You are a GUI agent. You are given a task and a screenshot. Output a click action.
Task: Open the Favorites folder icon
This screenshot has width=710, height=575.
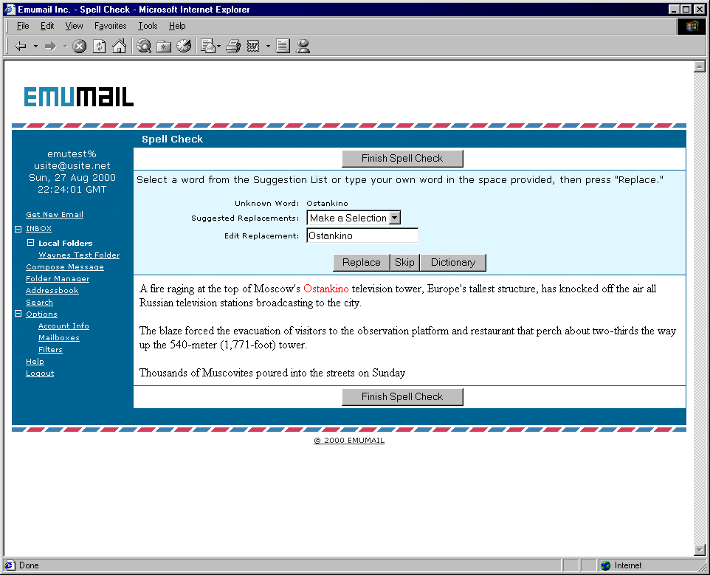(x=164, y=47)
